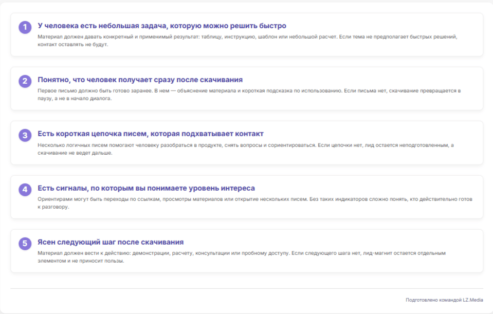Viewport: 493px width, 314px height.
Task: Click paragraph starting 'Ориентирами могут быть переходы'
Action: pyautogui.click(x=255, y=203)
